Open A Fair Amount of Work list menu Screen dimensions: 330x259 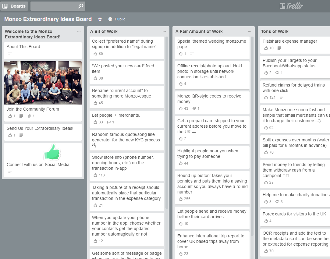tap(250, 31)
